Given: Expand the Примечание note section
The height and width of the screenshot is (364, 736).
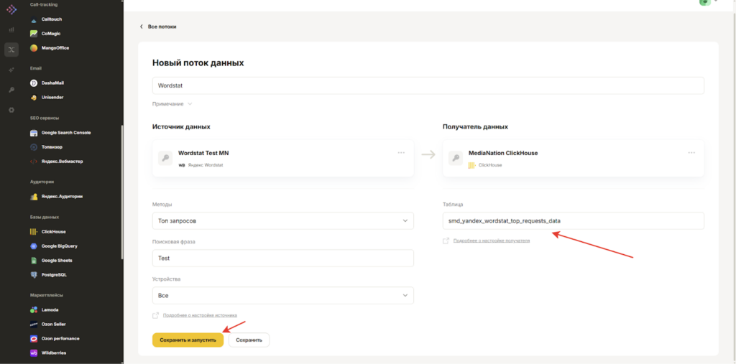Looking at the screenshot, I should click(172, 104).
